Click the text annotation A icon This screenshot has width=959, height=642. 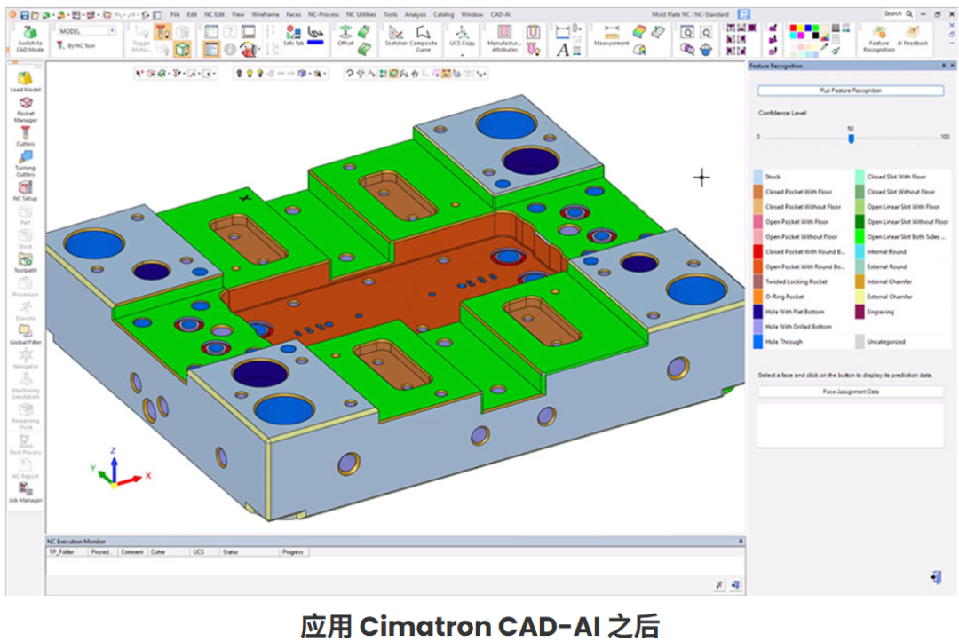coord(563,50)
